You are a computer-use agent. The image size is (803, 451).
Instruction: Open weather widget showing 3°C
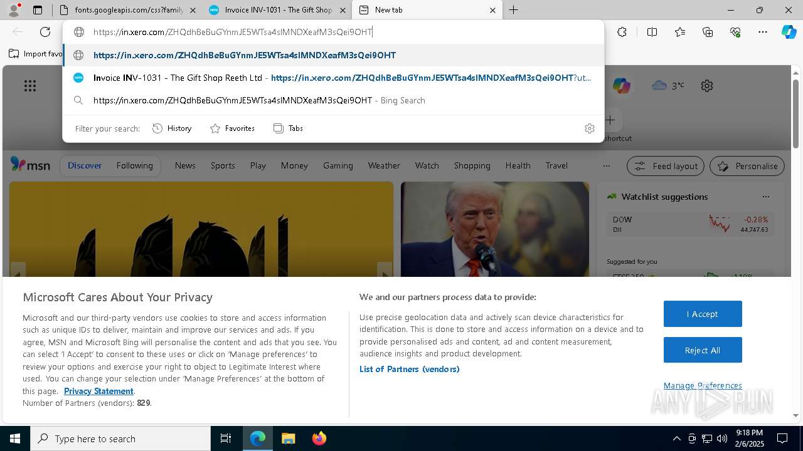click(668, 85)
